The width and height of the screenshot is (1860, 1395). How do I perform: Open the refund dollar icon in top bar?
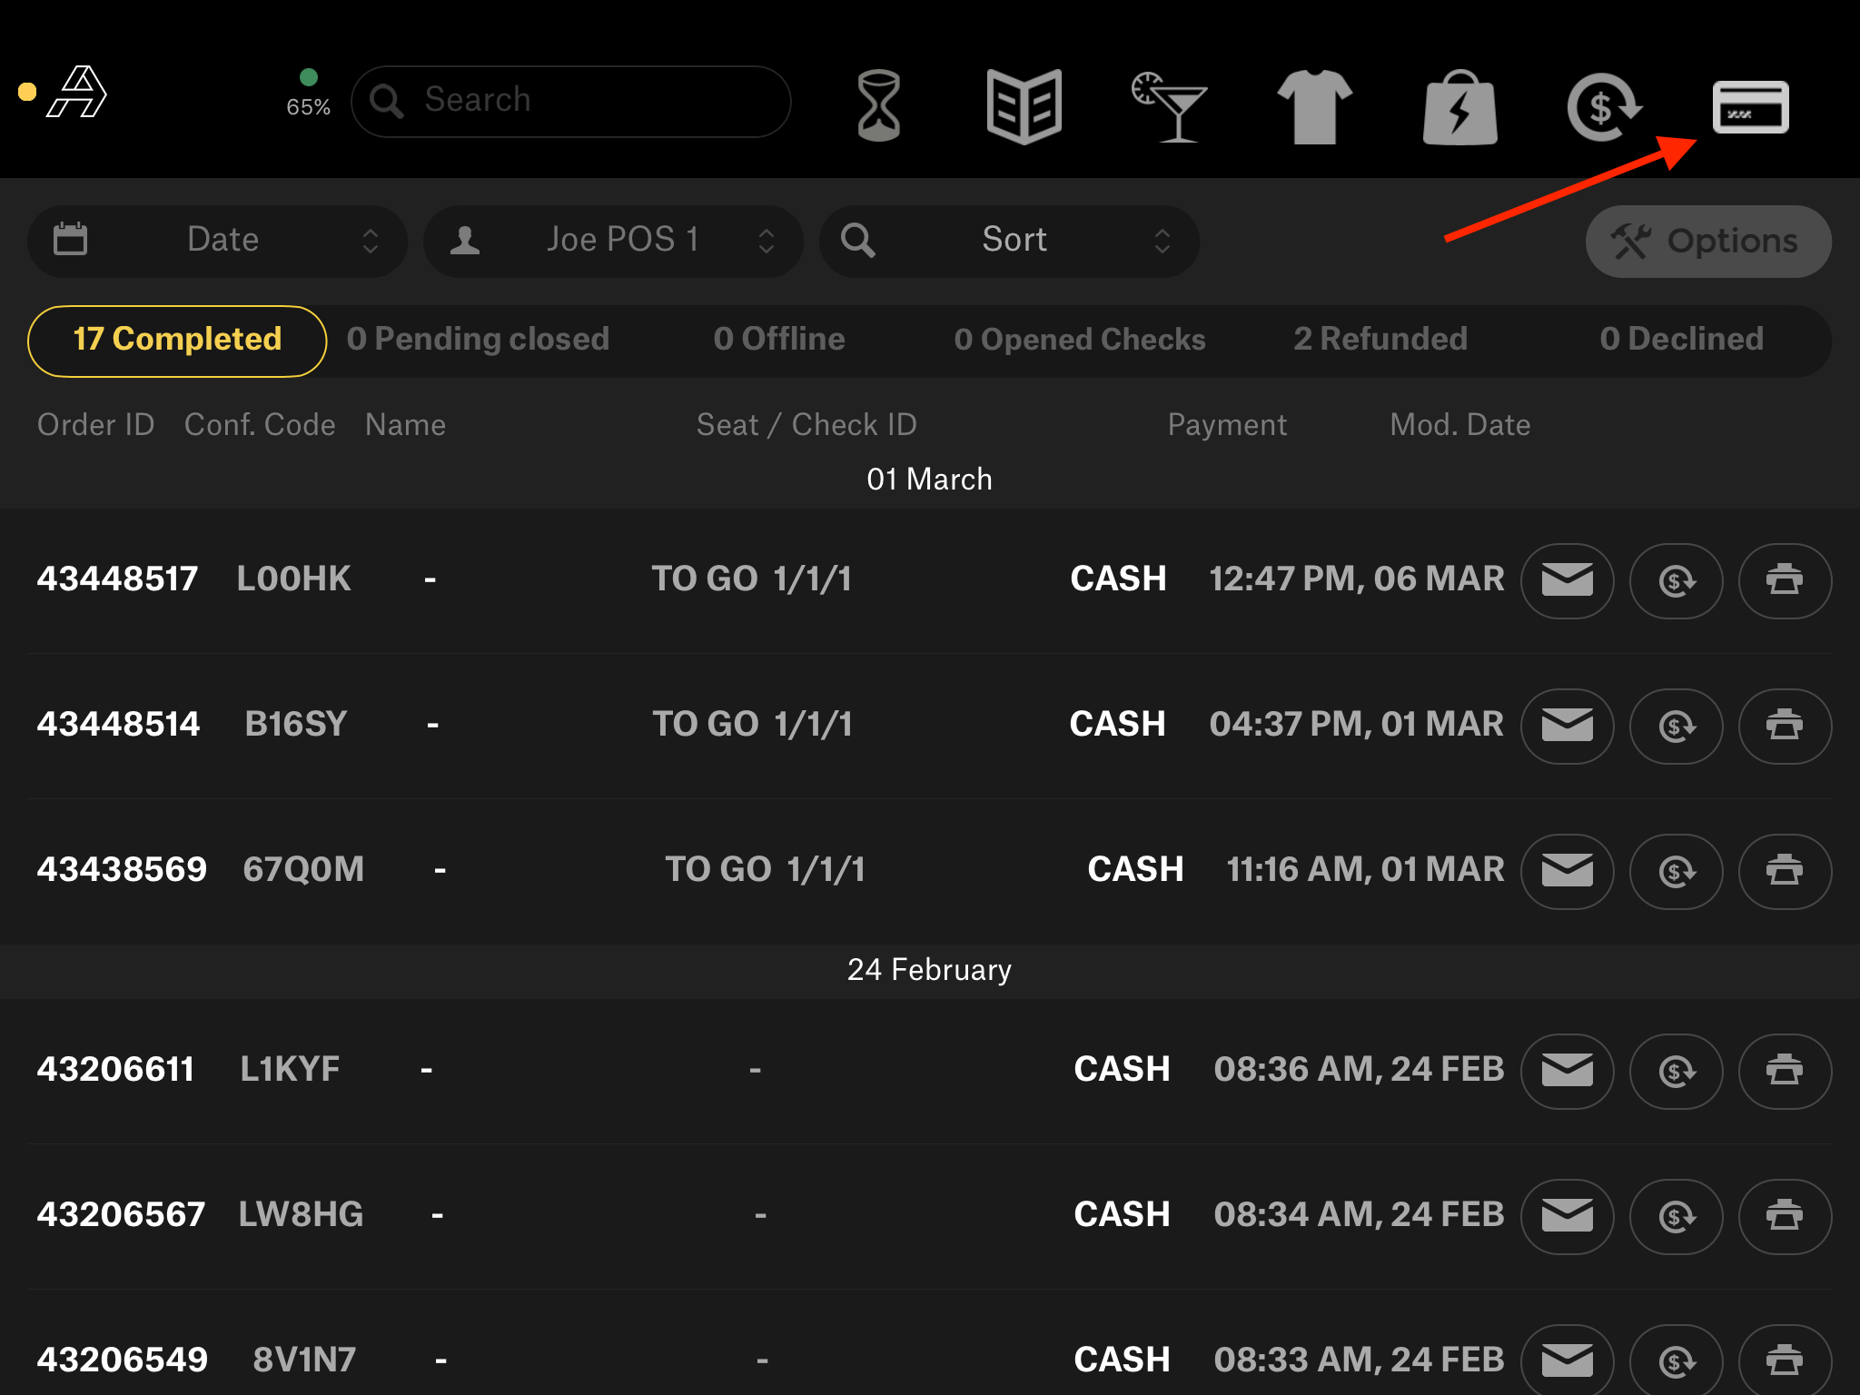pyautogui.click(x=1604, y=107)
